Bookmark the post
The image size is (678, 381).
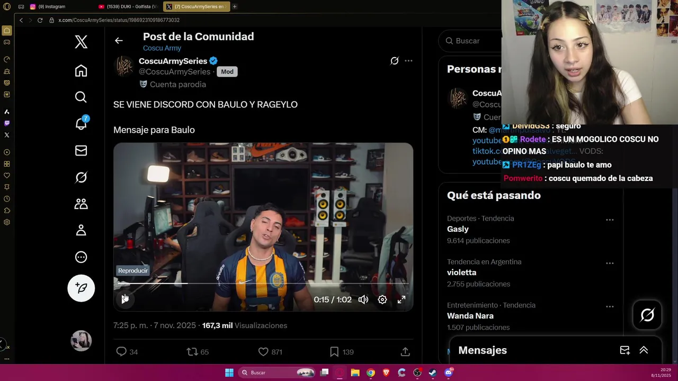click(334, 351)
